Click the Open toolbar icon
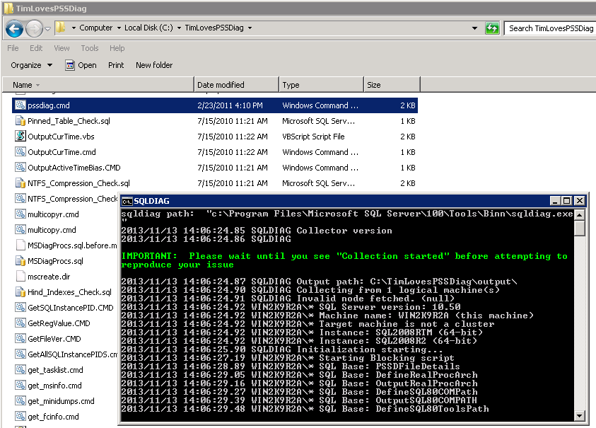The width and height of the screenshot is (596, 428). coord(70,65)
